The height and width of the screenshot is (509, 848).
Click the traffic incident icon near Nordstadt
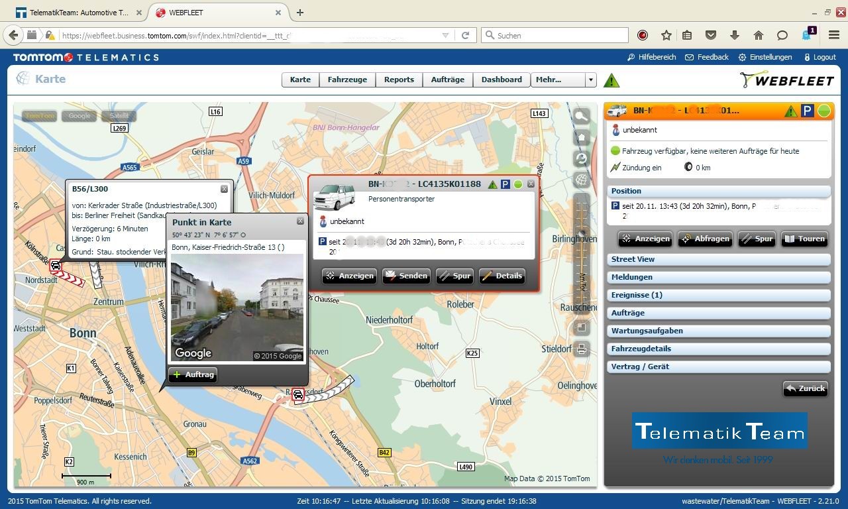(56, 266)
